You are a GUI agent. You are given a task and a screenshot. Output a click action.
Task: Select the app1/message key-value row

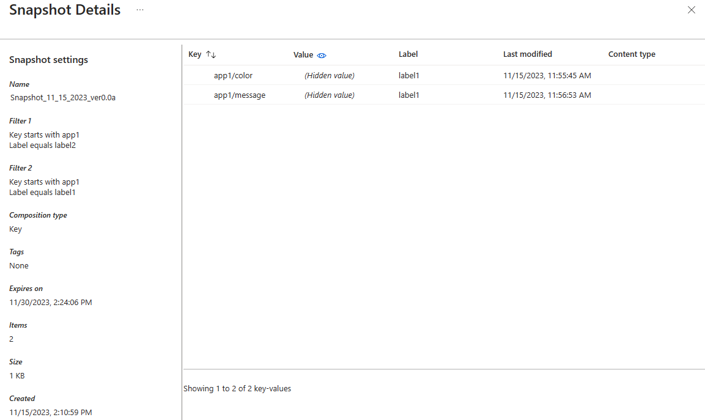239,95
